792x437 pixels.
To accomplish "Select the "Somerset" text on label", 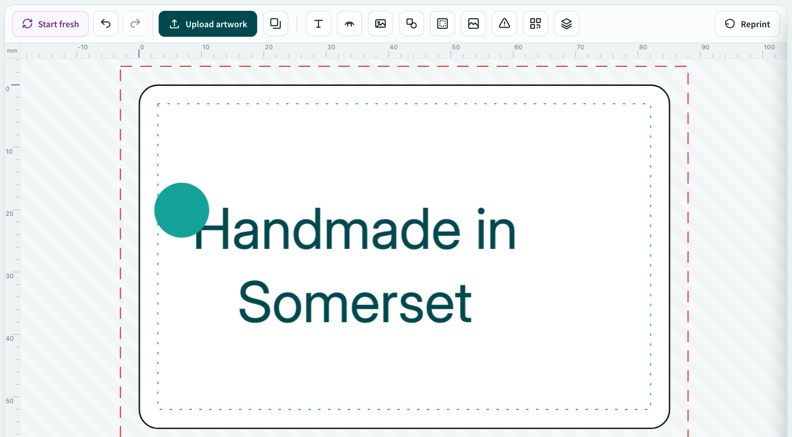I will point(355,302).
